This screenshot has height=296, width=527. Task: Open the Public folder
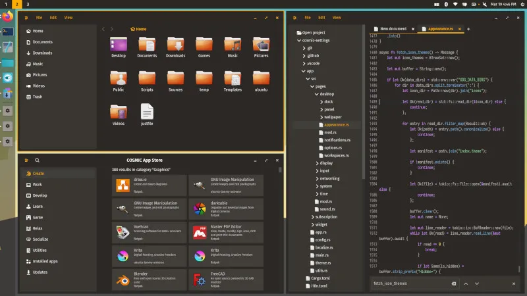(119, 81)
